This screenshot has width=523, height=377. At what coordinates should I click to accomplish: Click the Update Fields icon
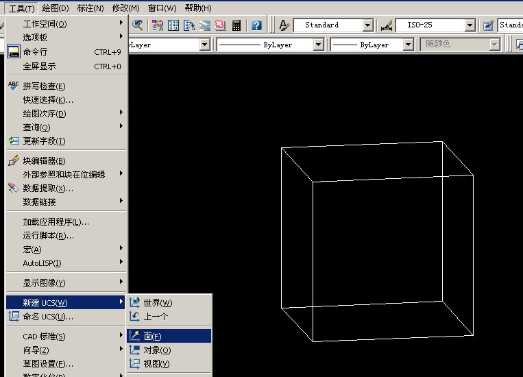click(x=14, y=141)
